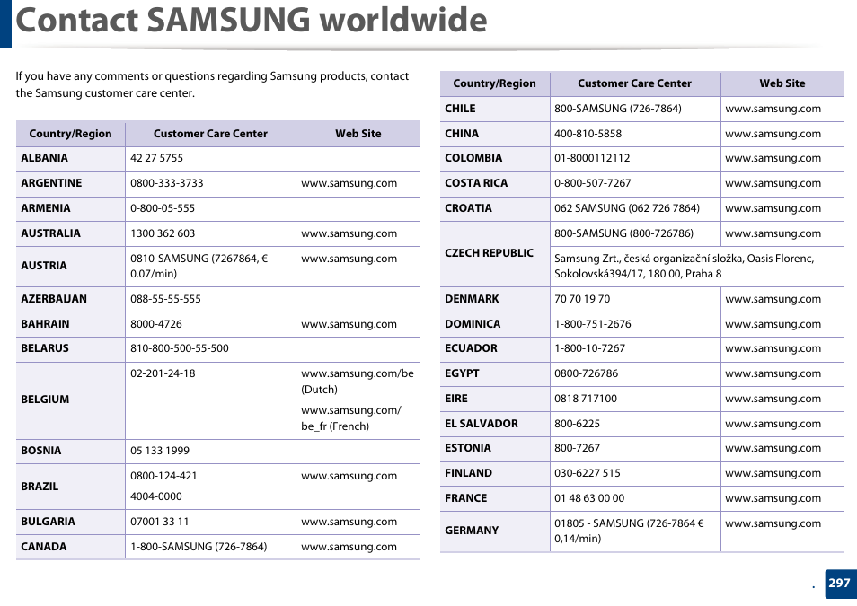The width and height of the screenshot is (857, 606).
Task: Select Denmark number 70 70 19 70
Action: [x=582, y=299]
